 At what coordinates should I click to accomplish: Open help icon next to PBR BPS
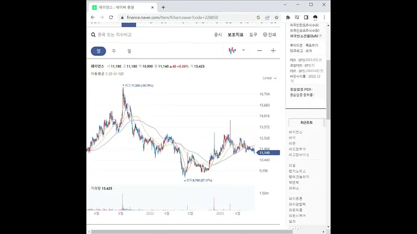point(321,71)
